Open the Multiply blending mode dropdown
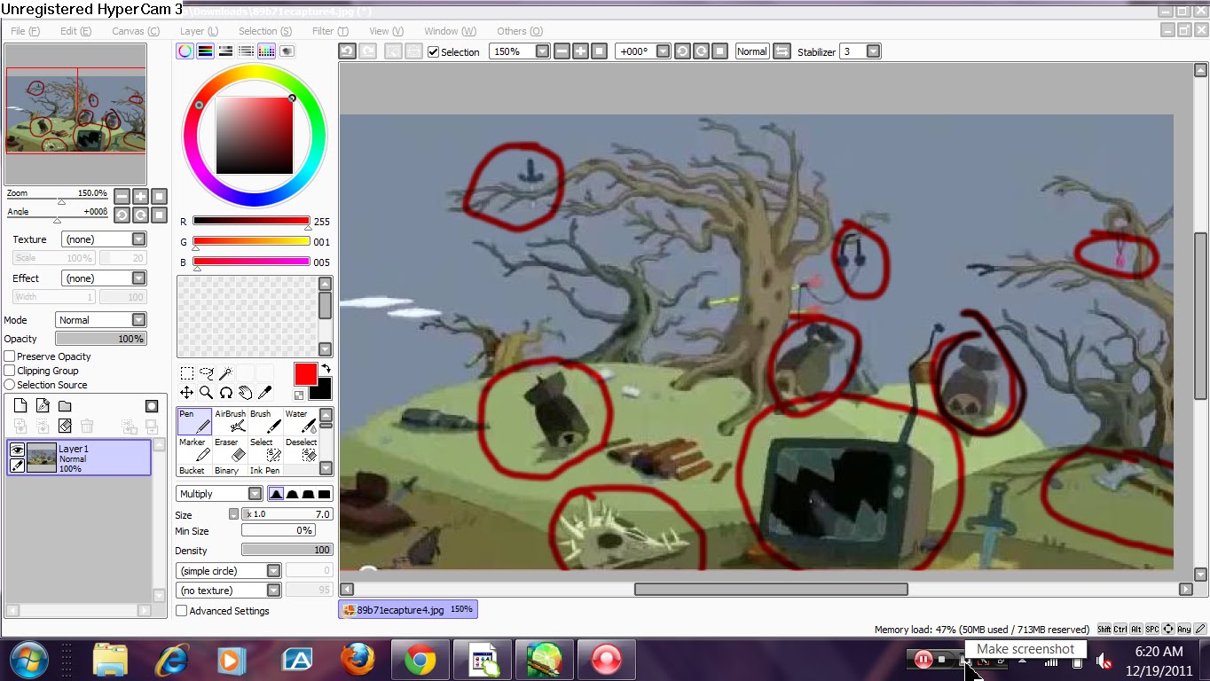This screenshot has height=681, width=1210. [x=219, y=494]
